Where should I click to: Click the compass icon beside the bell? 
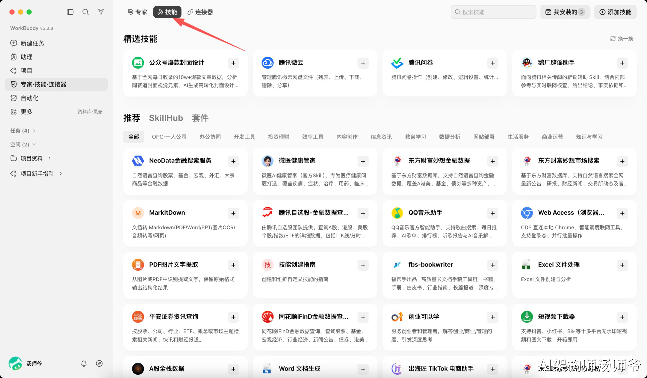tap(99, 363)
